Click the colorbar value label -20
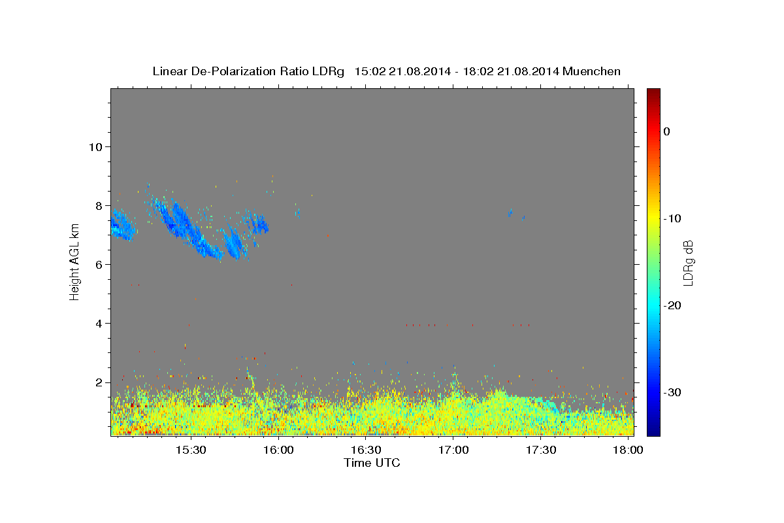The image size is (784, 523). point(673,305)
